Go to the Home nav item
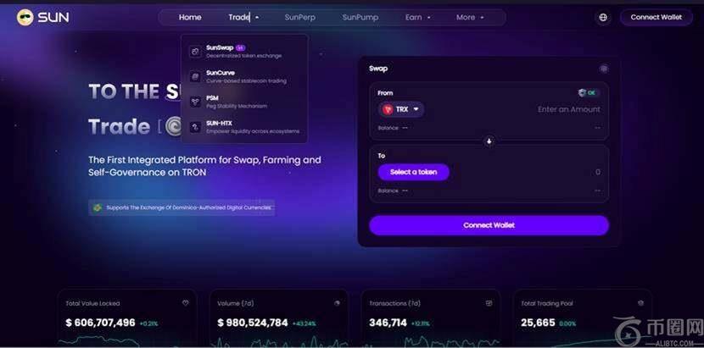 click(190, 18)
